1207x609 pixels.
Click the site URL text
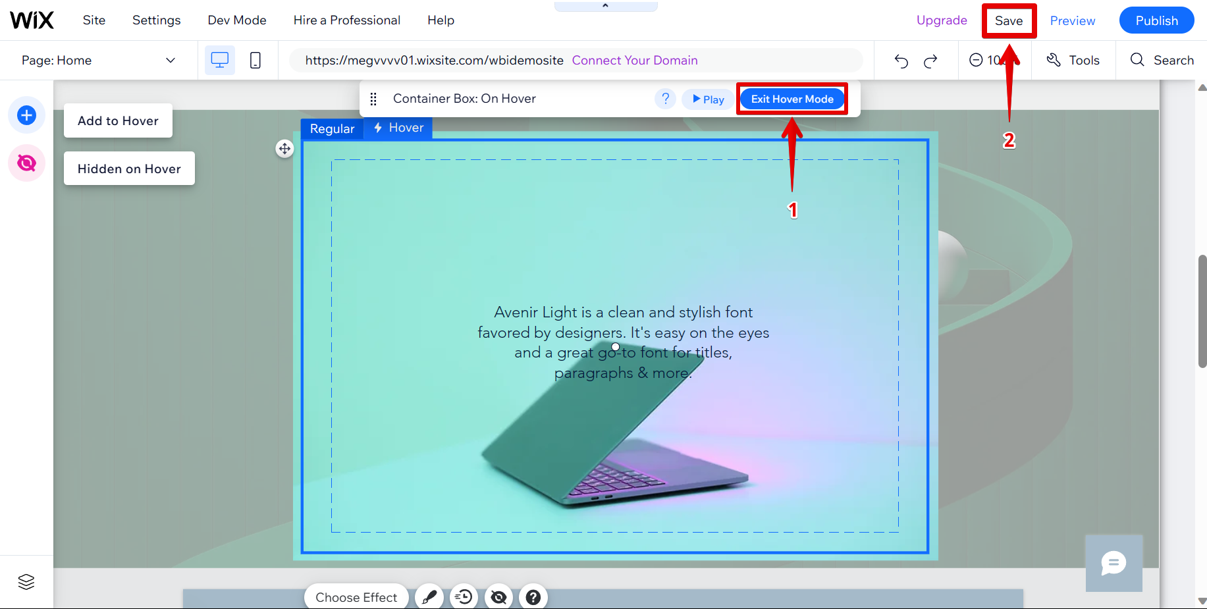[435, 61]
